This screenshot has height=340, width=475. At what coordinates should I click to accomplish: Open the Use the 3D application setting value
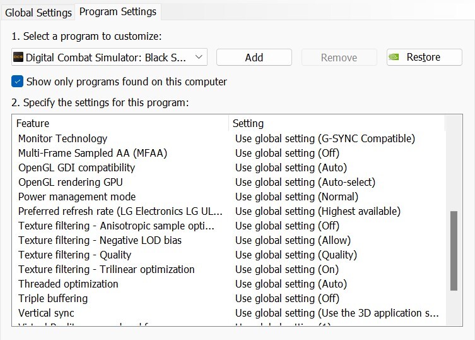(x=337, y=313)
